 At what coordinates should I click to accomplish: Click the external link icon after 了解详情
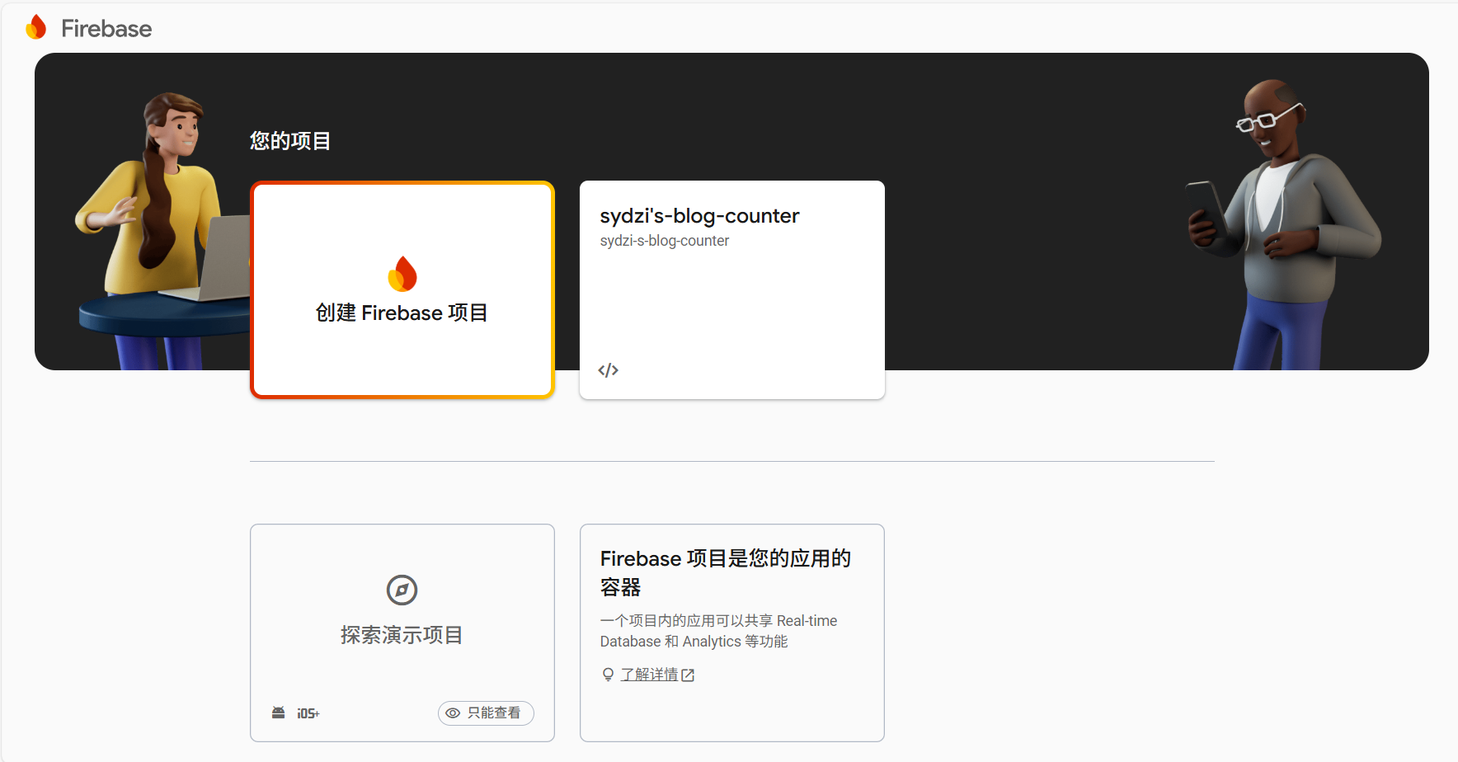point(688,675)
